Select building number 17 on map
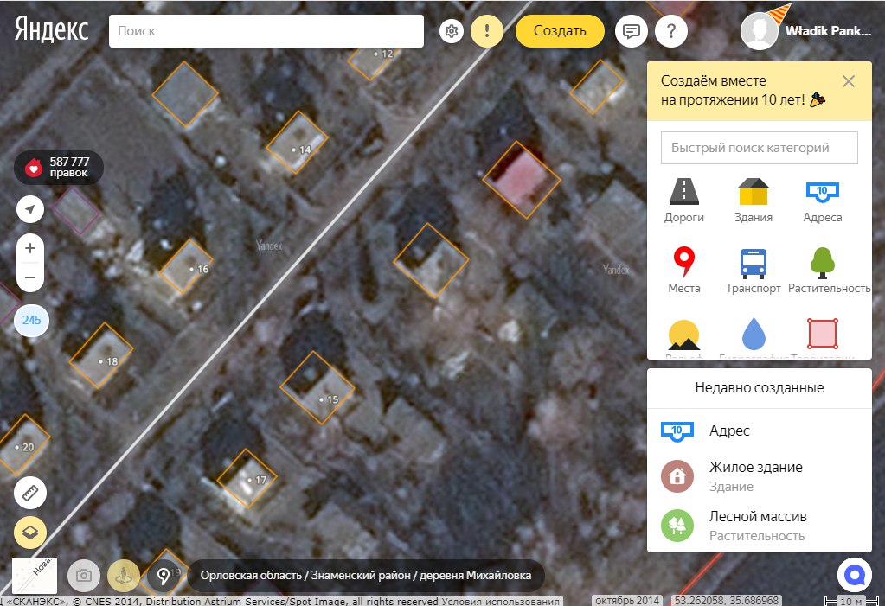Image resolution: width=885 pixels, height=606 pixels. 247,478
